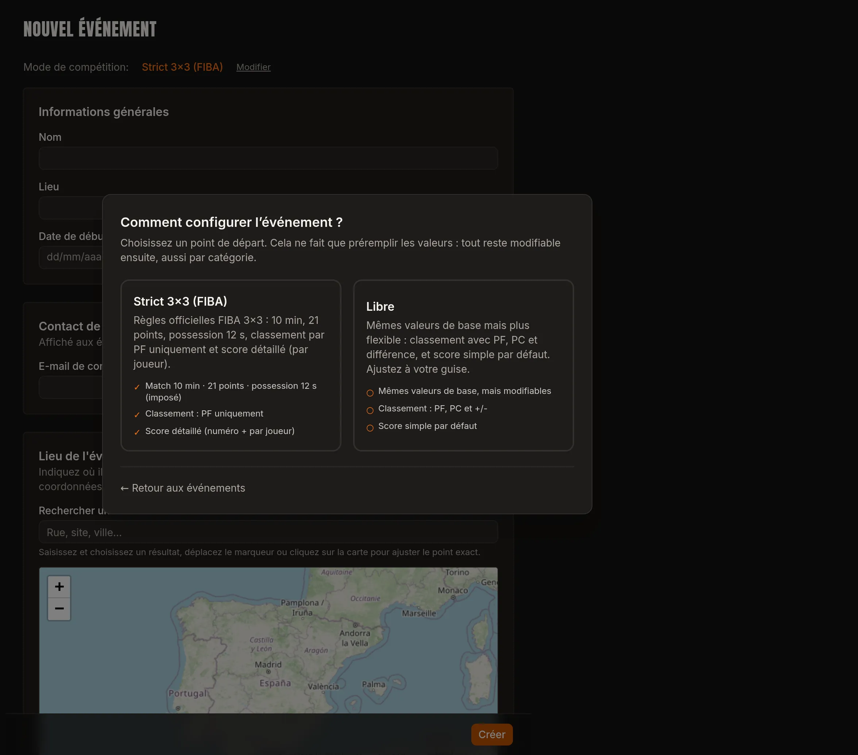Choose the Libre configuration card
The height and width of the screenshot is (755, 858).
tap(463, 365)
